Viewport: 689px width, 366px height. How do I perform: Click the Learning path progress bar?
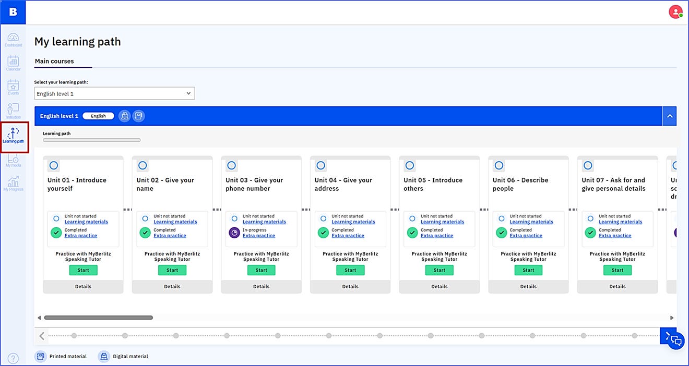point(92,140)
